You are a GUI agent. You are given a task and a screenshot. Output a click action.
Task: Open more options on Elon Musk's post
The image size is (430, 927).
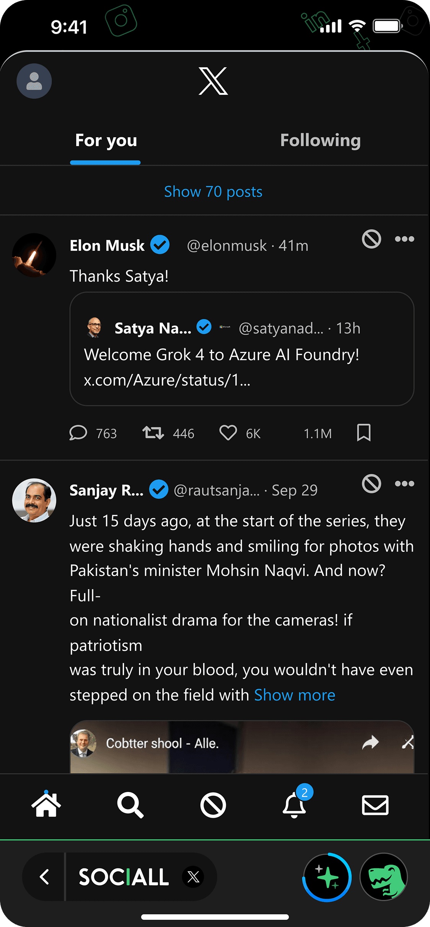click(404, 239)
